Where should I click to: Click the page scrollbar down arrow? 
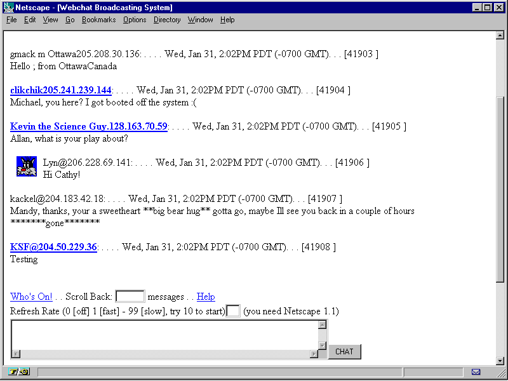point(500,359)
